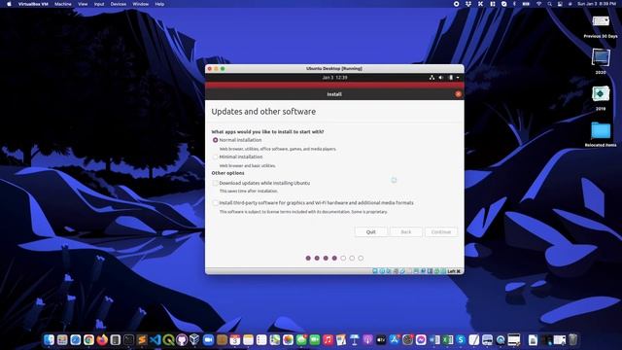Open the Window menu
Image resolution: width=622 pixels, height=350 pixels.
pos(140,4)
